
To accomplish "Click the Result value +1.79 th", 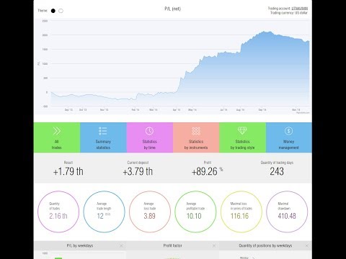I will pyautogui.click(x=68, y=171).
